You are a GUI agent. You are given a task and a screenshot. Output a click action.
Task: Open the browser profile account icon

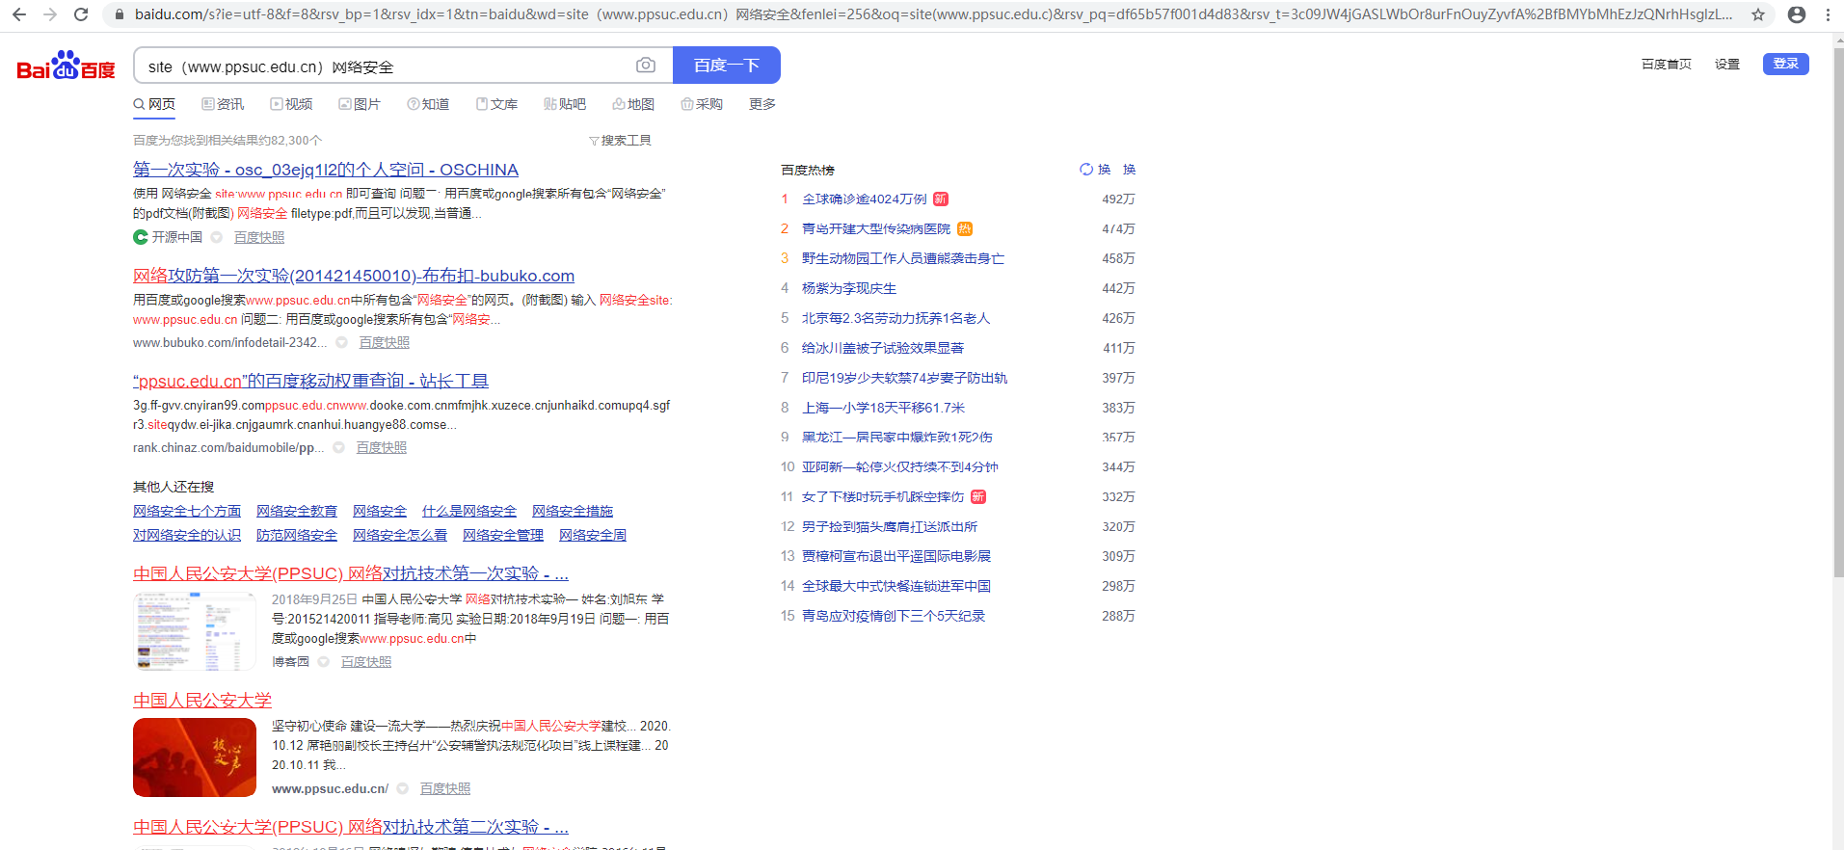tap(1797, 14)
